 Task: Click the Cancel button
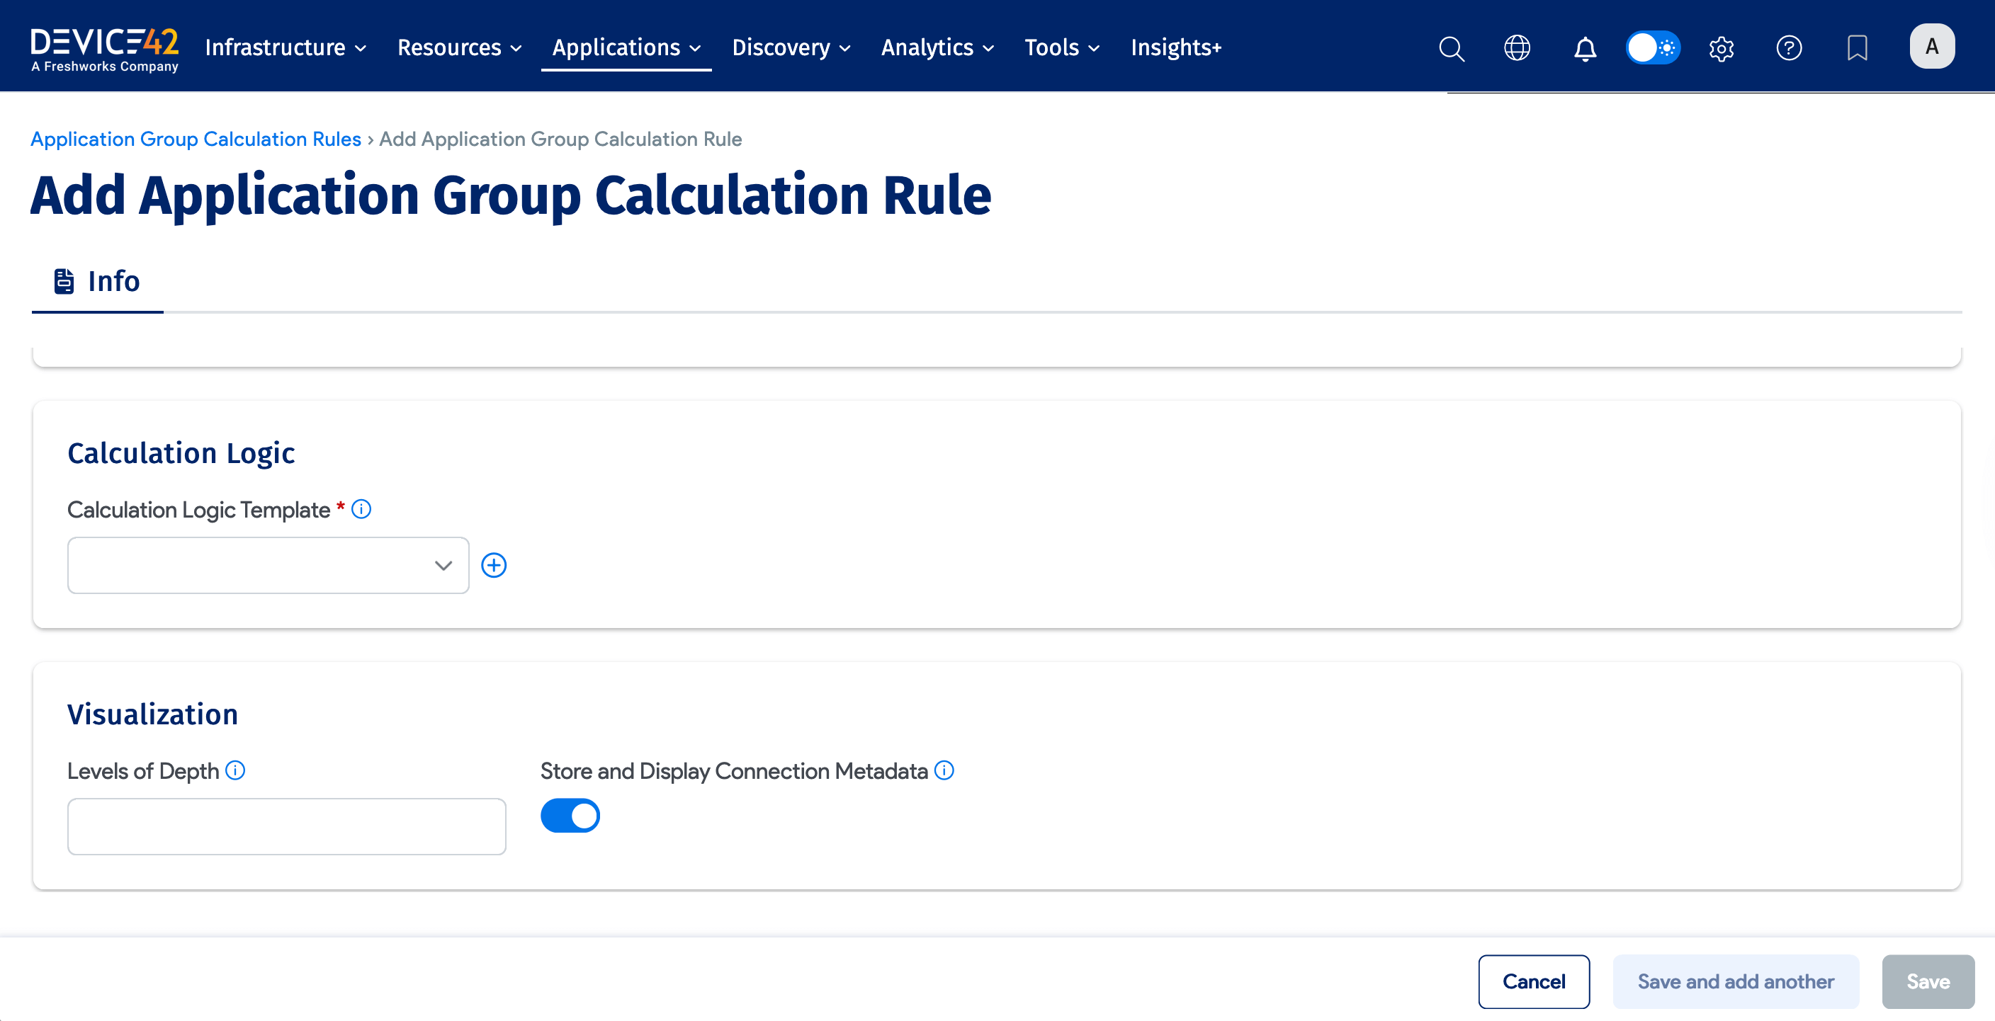1532,981
